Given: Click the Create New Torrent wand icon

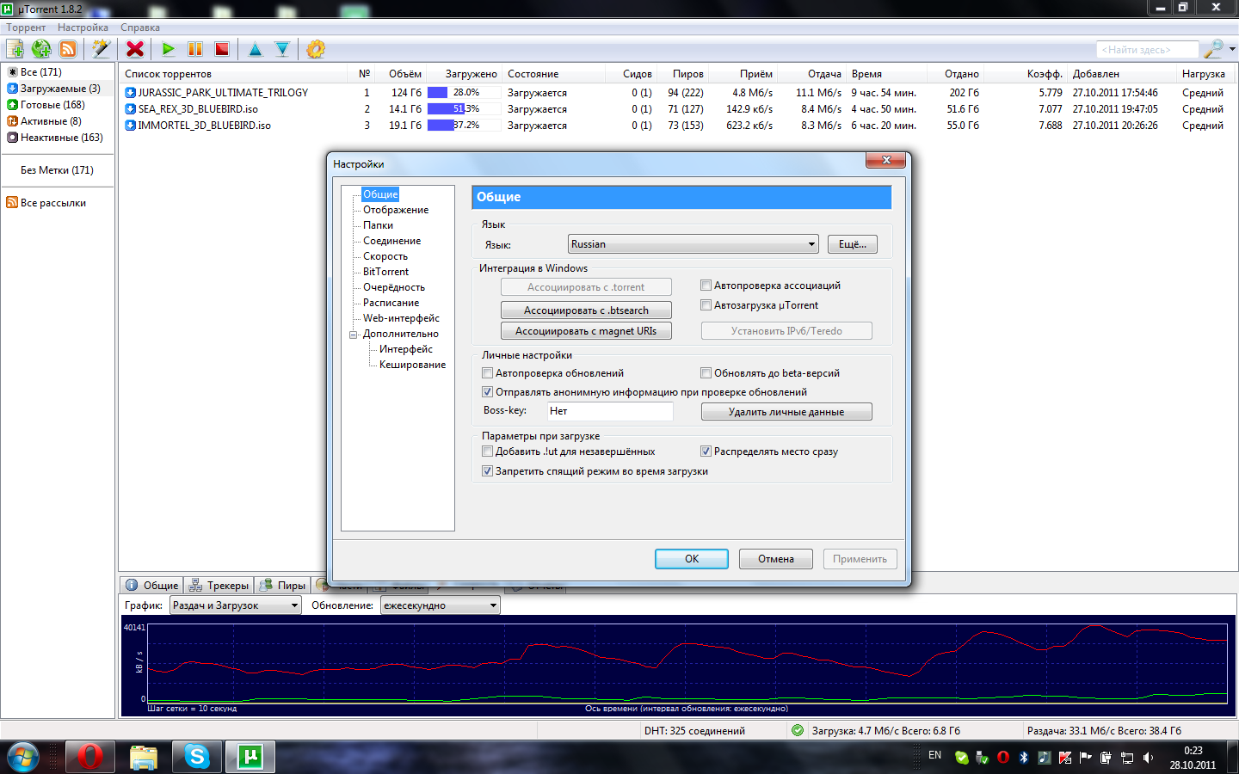Looking at the screenshot, I should [x=102, y=49].
